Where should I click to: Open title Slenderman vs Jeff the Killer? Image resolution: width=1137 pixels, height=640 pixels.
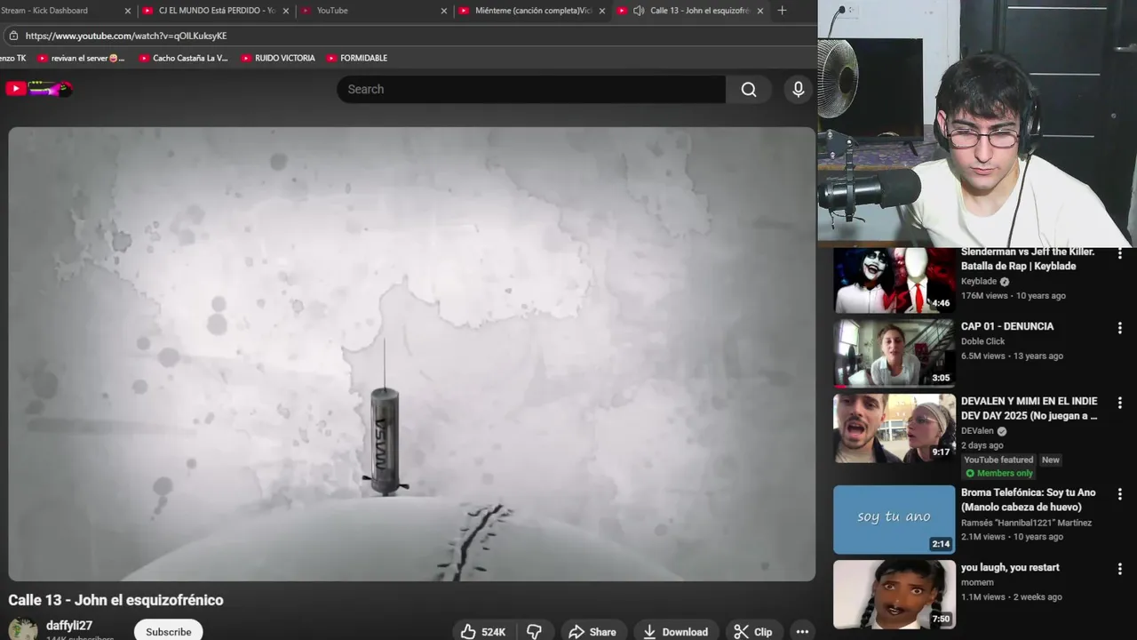click(1028, 259)
